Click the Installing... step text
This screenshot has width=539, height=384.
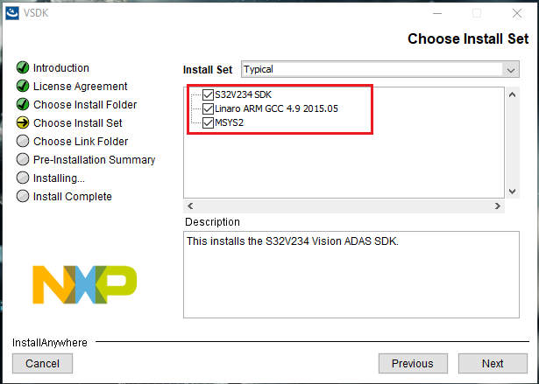(59, 178)
